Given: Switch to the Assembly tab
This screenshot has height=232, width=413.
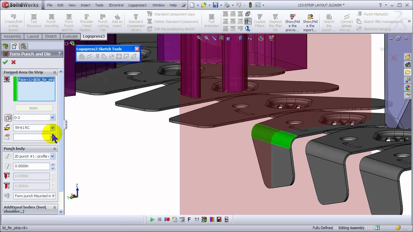Looking at the screenshot, I should 13,36.
